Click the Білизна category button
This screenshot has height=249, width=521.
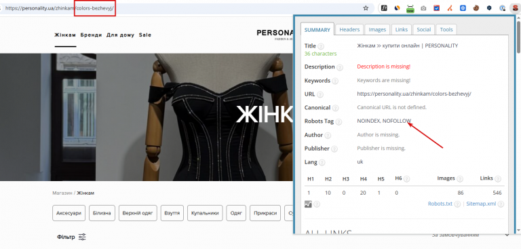[102, 213]
